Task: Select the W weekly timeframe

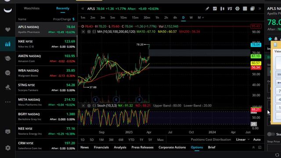Action: [x=191, y=18]
